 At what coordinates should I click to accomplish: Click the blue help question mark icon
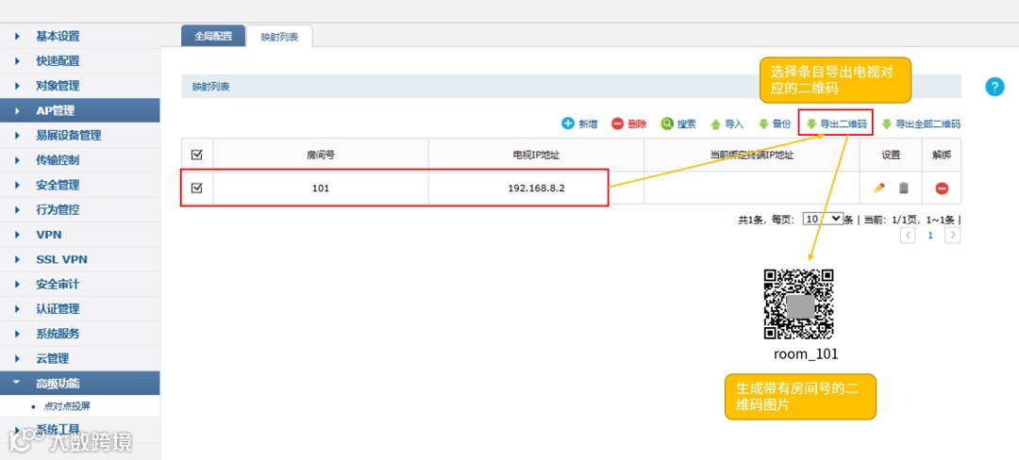coord(994,87)
